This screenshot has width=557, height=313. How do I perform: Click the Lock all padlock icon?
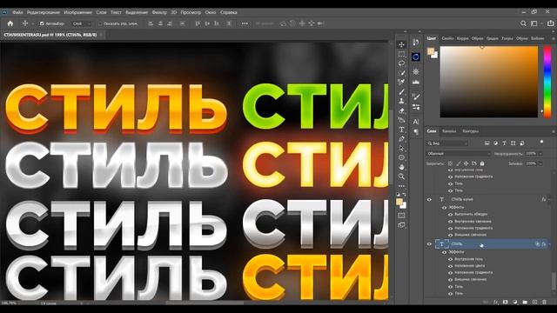(482, 163)
